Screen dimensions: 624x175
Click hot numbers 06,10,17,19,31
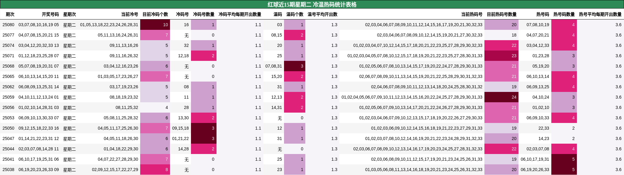(535, 159)
